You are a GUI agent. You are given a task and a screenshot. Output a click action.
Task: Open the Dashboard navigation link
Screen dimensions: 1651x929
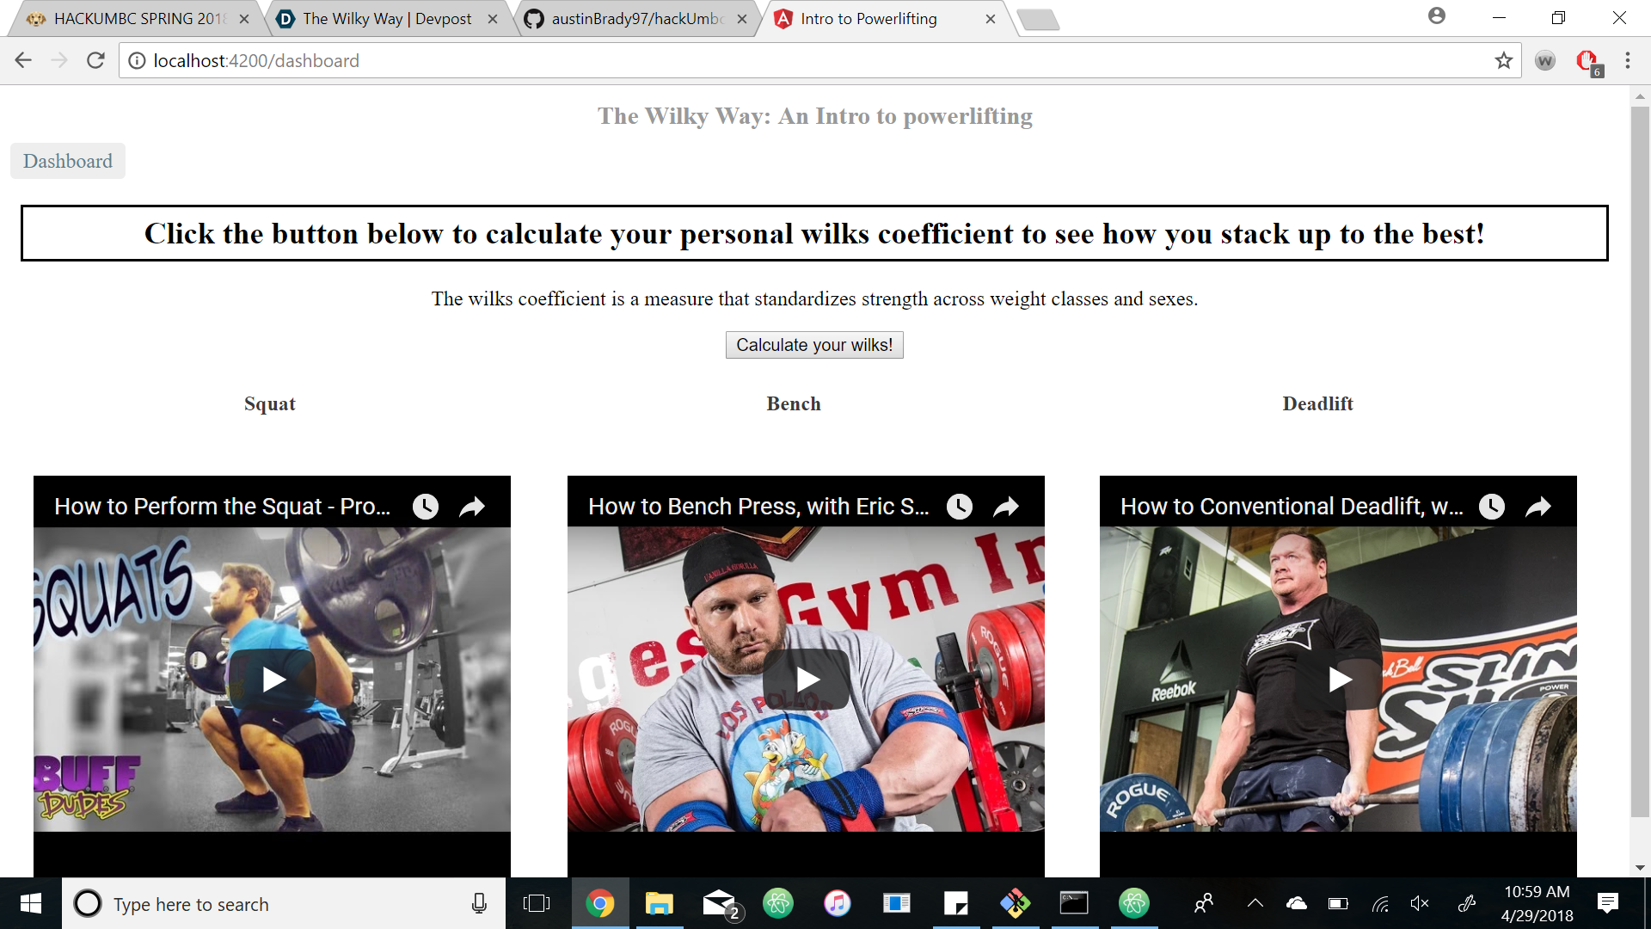(x=68, y=162)
